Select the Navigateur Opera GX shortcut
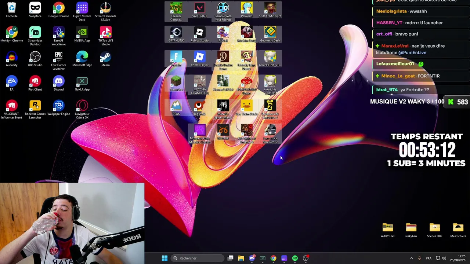The image size is (470, 264). pos(82,110)
